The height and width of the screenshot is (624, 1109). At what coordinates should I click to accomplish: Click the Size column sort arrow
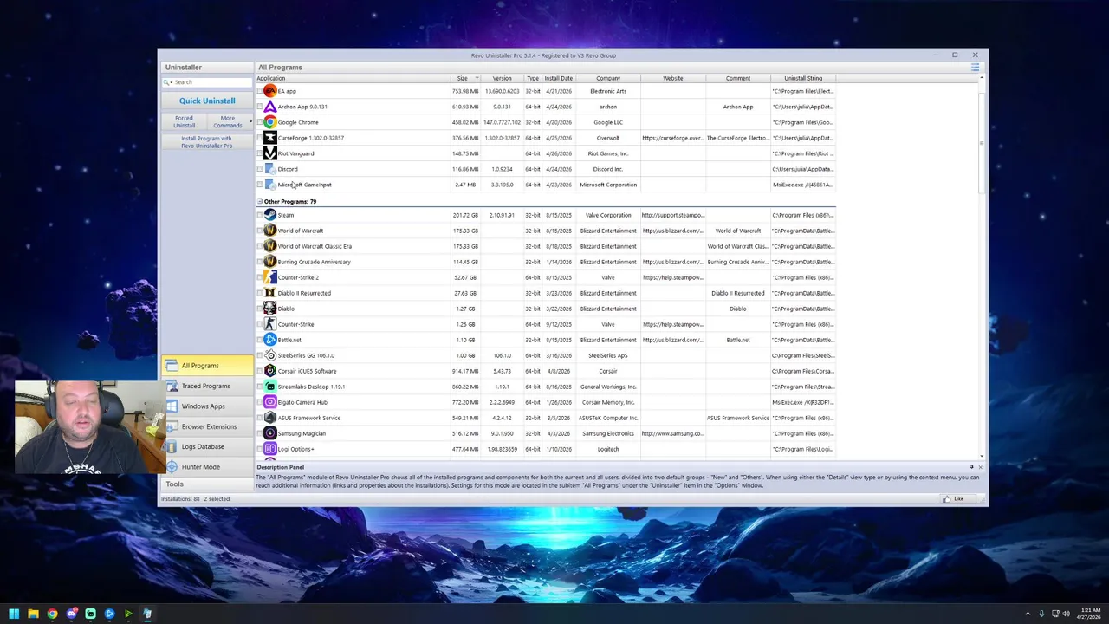coord(476,78)
